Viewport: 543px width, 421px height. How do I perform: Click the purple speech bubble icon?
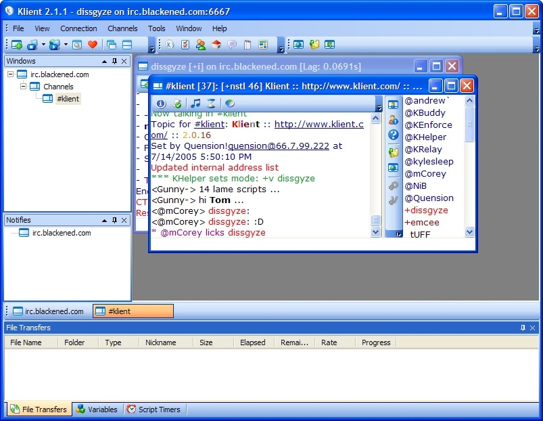[x=232, y=45]
